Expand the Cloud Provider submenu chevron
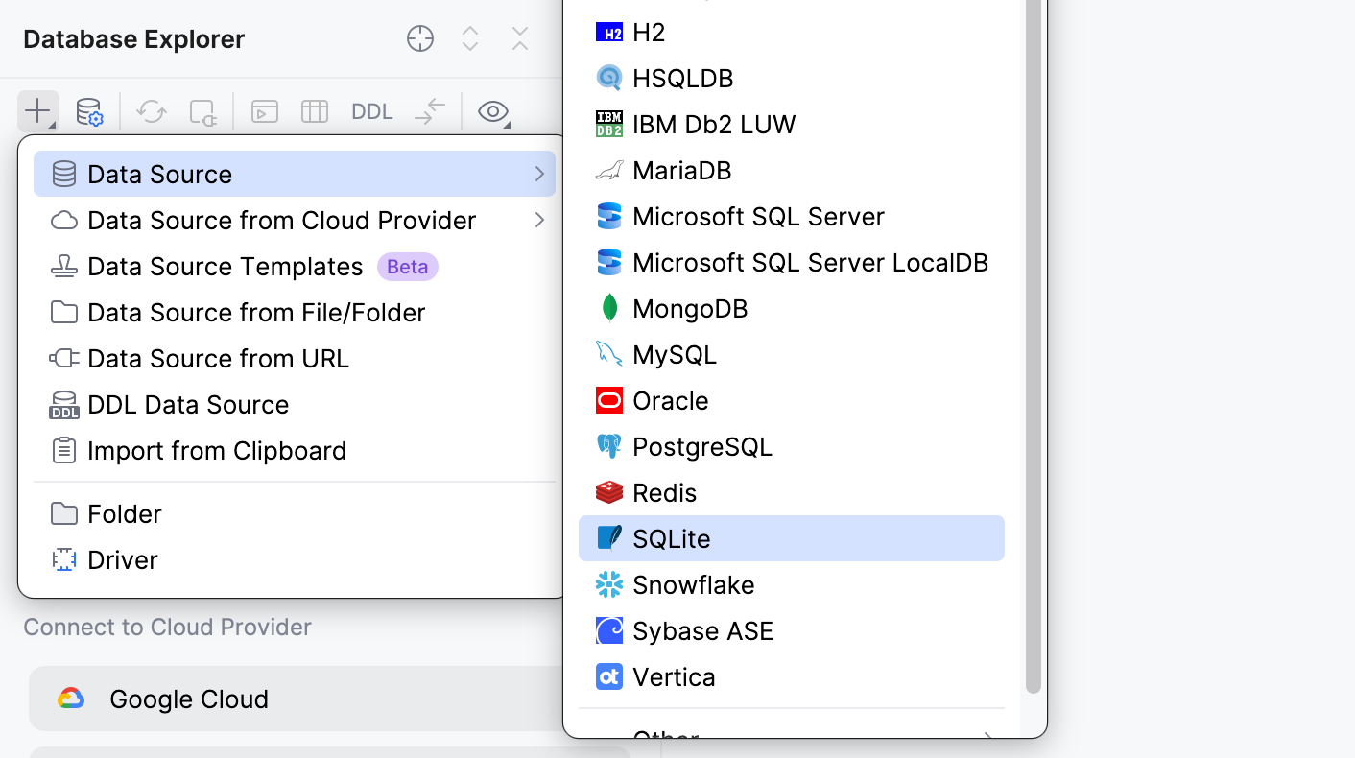This screenshot has height=758, width=1355. [x=539, y=220]
